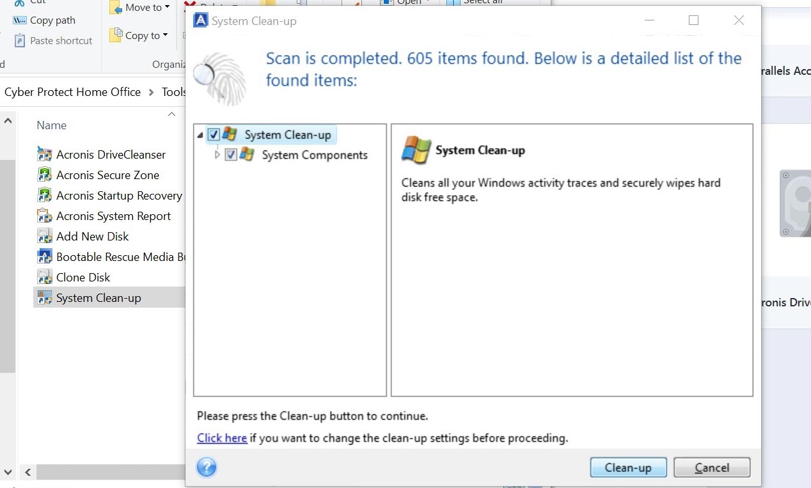This screenshot has height=488, width=811.
Task: Uncheck the System Clean-up root checkbox
Action: (214, 135)
